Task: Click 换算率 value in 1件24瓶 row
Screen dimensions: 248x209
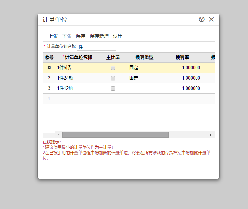Action: pyautogui.click(x=182, y=78)
